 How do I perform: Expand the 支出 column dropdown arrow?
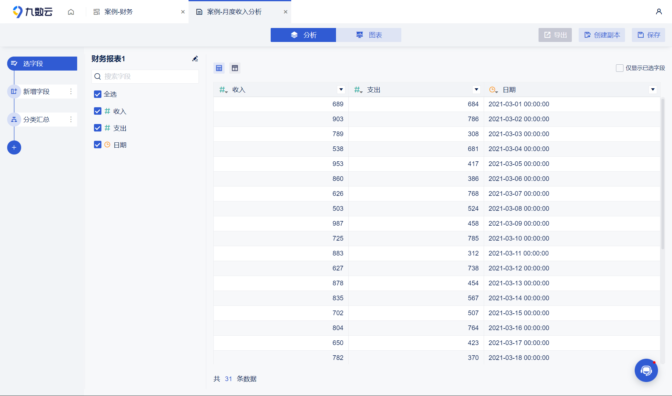coord(476,90)
